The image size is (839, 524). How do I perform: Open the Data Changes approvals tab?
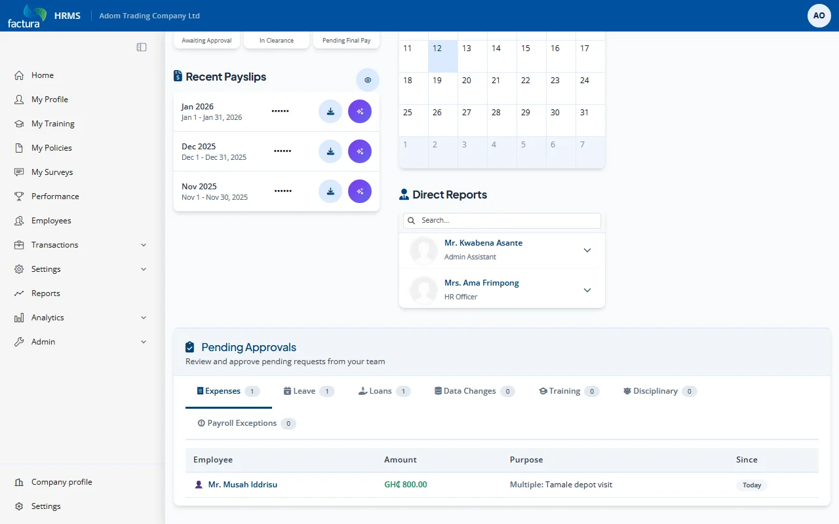474,391
